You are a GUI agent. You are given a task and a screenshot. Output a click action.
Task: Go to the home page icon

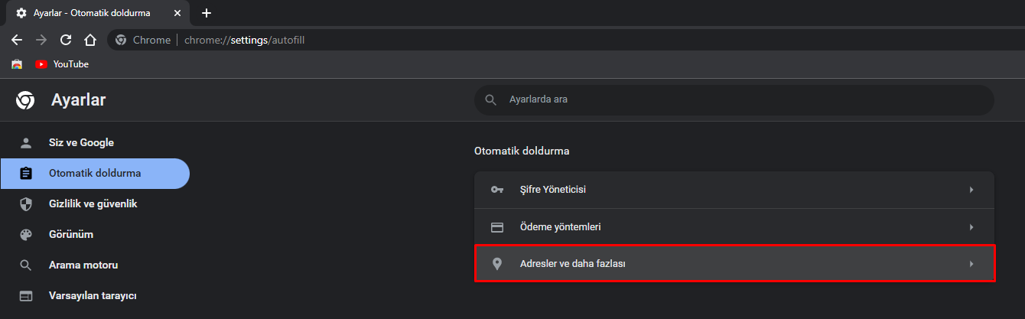click(x=90, y=40)
